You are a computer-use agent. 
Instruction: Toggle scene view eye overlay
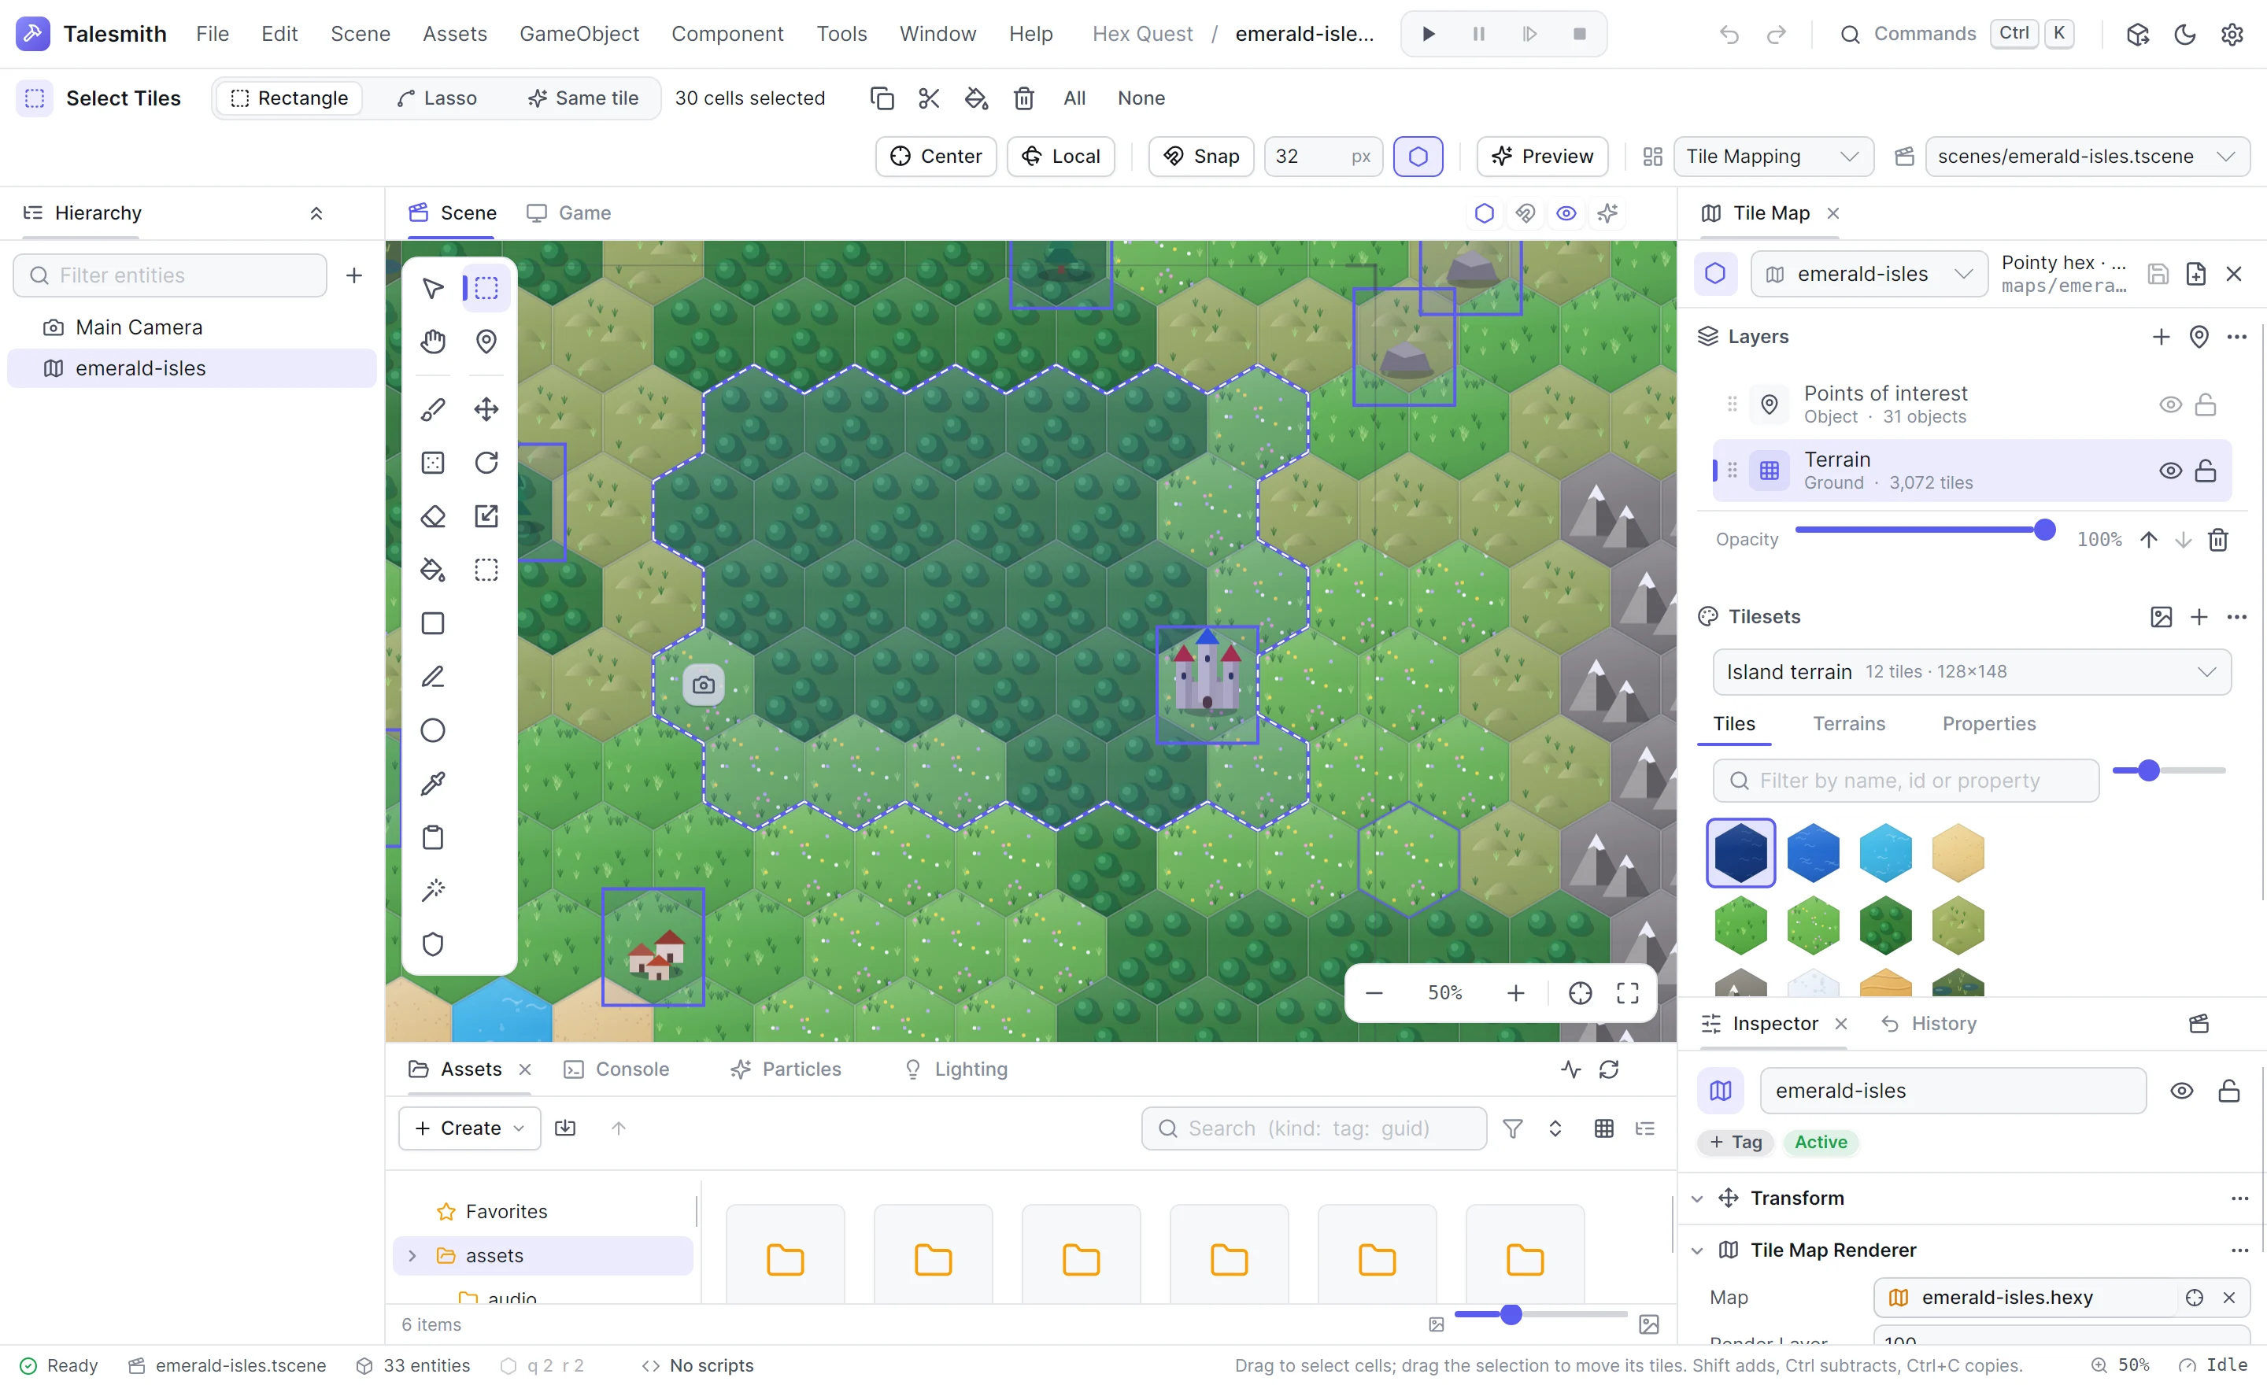coord(1566,213)
